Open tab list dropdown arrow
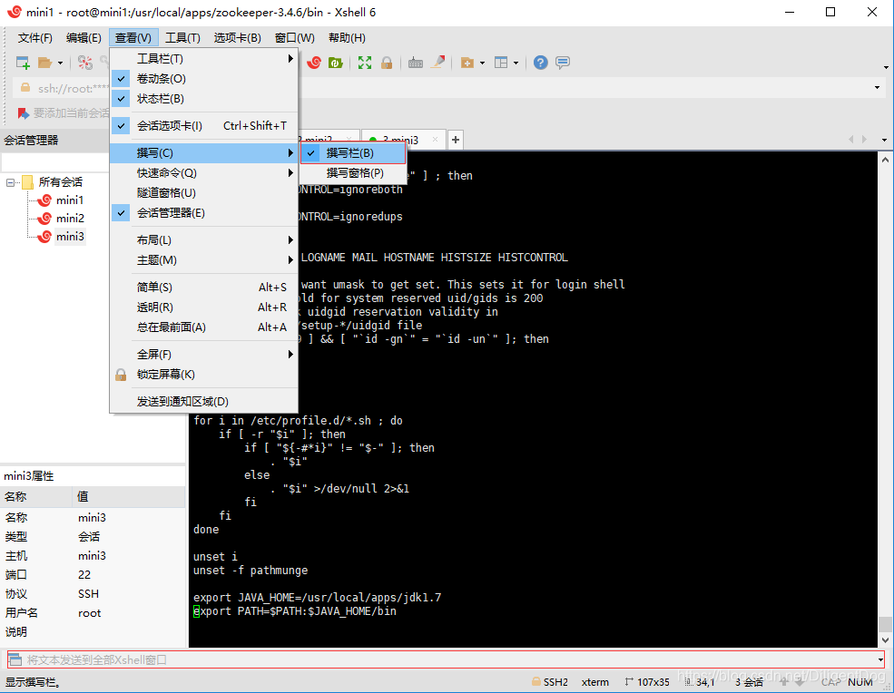This screenshot has width=894, height=693. point(884,140)
